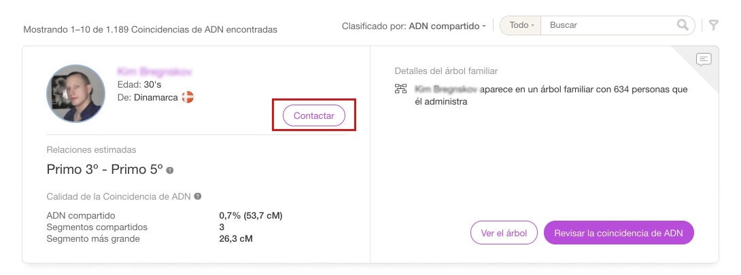This screenshot has width=741, height=275.
Task: Click the name link in family tree details
Action: coord(446,89)
